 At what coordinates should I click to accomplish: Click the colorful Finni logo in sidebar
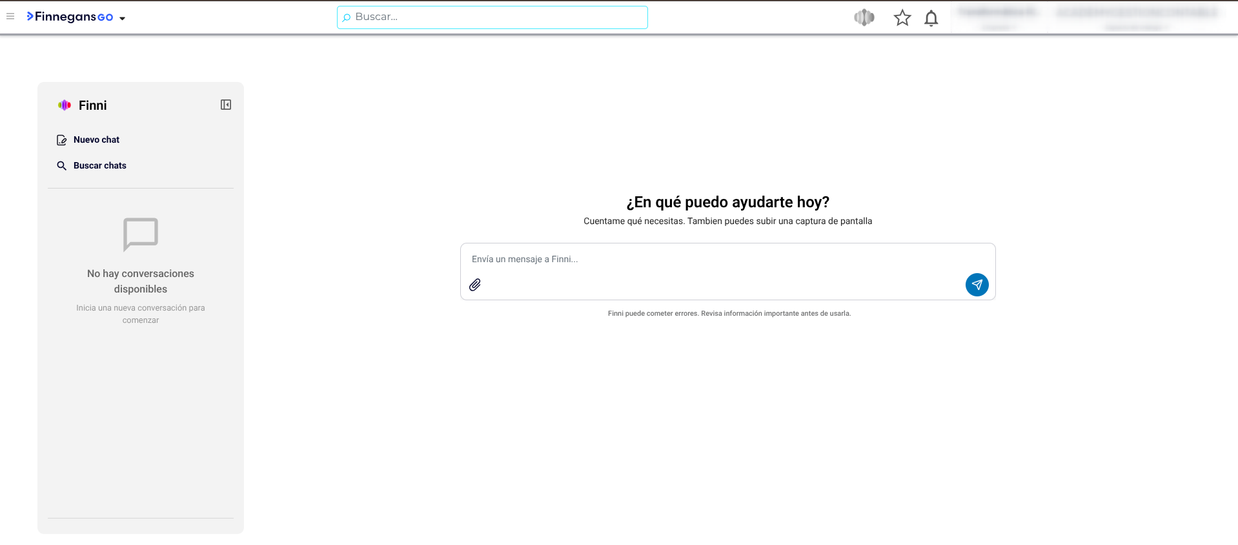tap(65, 105)
